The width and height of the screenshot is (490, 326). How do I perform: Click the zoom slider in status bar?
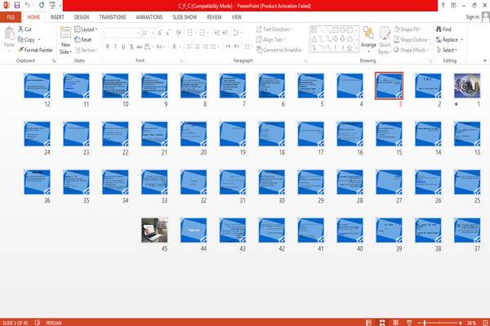[x=440, y=323]
